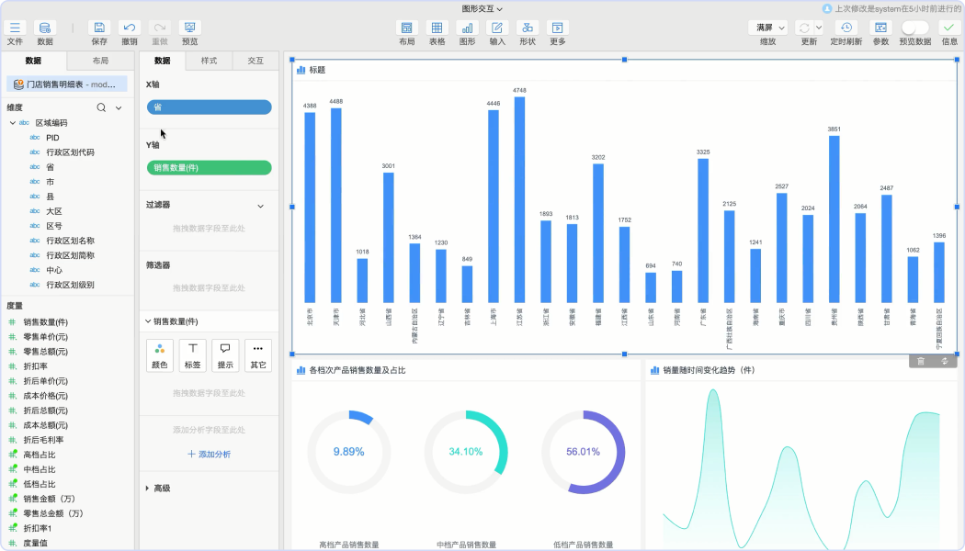Expand the 高级 section
Screen dimensions: 965x551
pyautogui.click(x=148, y=489)
